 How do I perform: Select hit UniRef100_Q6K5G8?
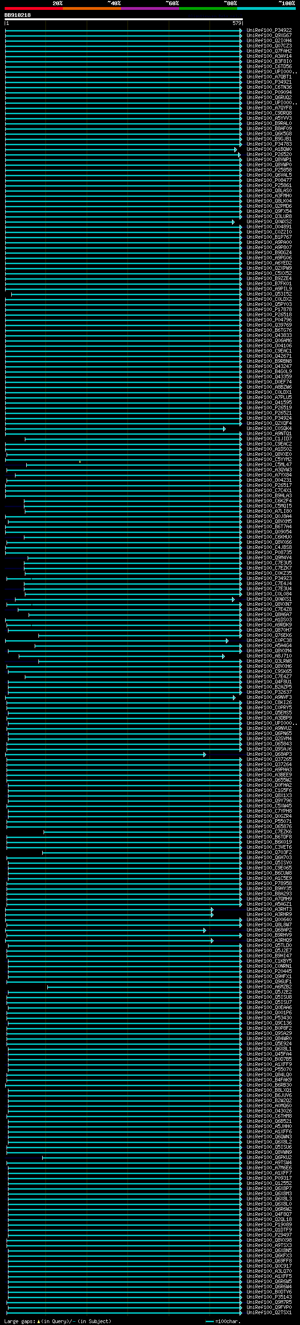pos(269,134)
